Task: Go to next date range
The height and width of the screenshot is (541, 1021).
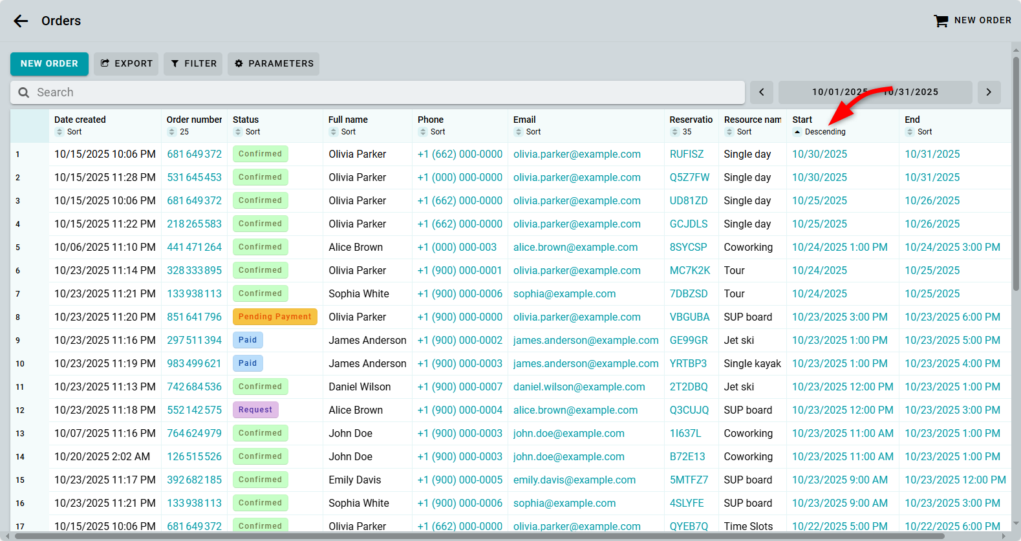Action: tap(989, 92)
